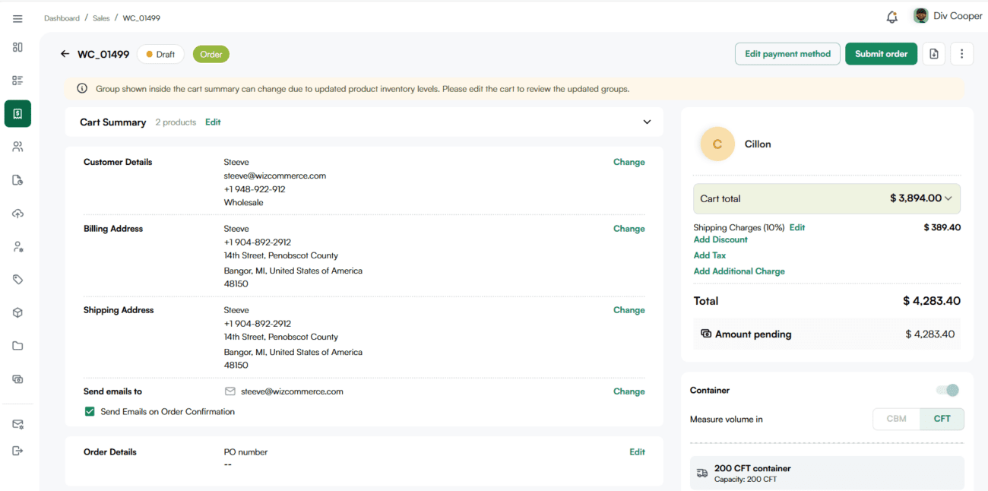Uncheck Send Emails on Order Confirmation
This screenshot has height=491, width=988.
coord(90,412)
